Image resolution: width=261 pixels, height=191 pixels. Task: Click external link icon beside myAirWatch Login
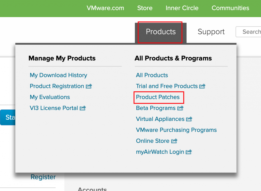(189, 152)
